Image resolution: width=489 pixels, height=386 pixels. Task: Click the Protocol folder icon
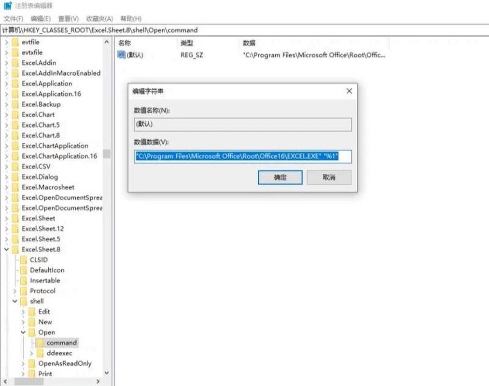[23, 291]
